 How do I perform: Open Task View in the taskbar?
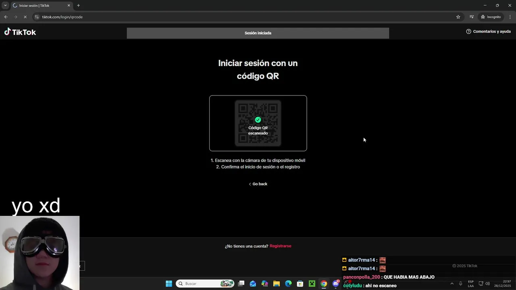(x=241, y=284)
